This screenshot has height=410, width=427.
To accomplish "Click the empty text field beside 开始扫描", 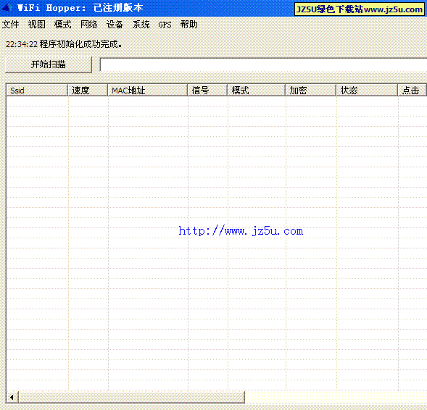I will (263, 64).
